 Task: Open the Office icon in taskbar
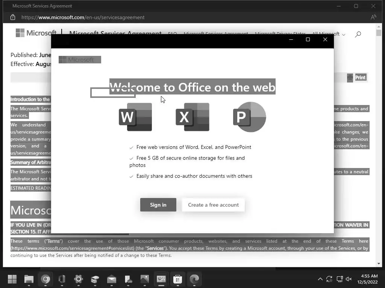pos(62,279)
